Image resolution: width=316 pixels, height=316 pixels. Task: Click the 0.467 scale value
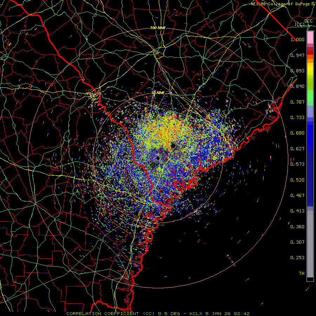pyautogui.click(x=297, y=196)
